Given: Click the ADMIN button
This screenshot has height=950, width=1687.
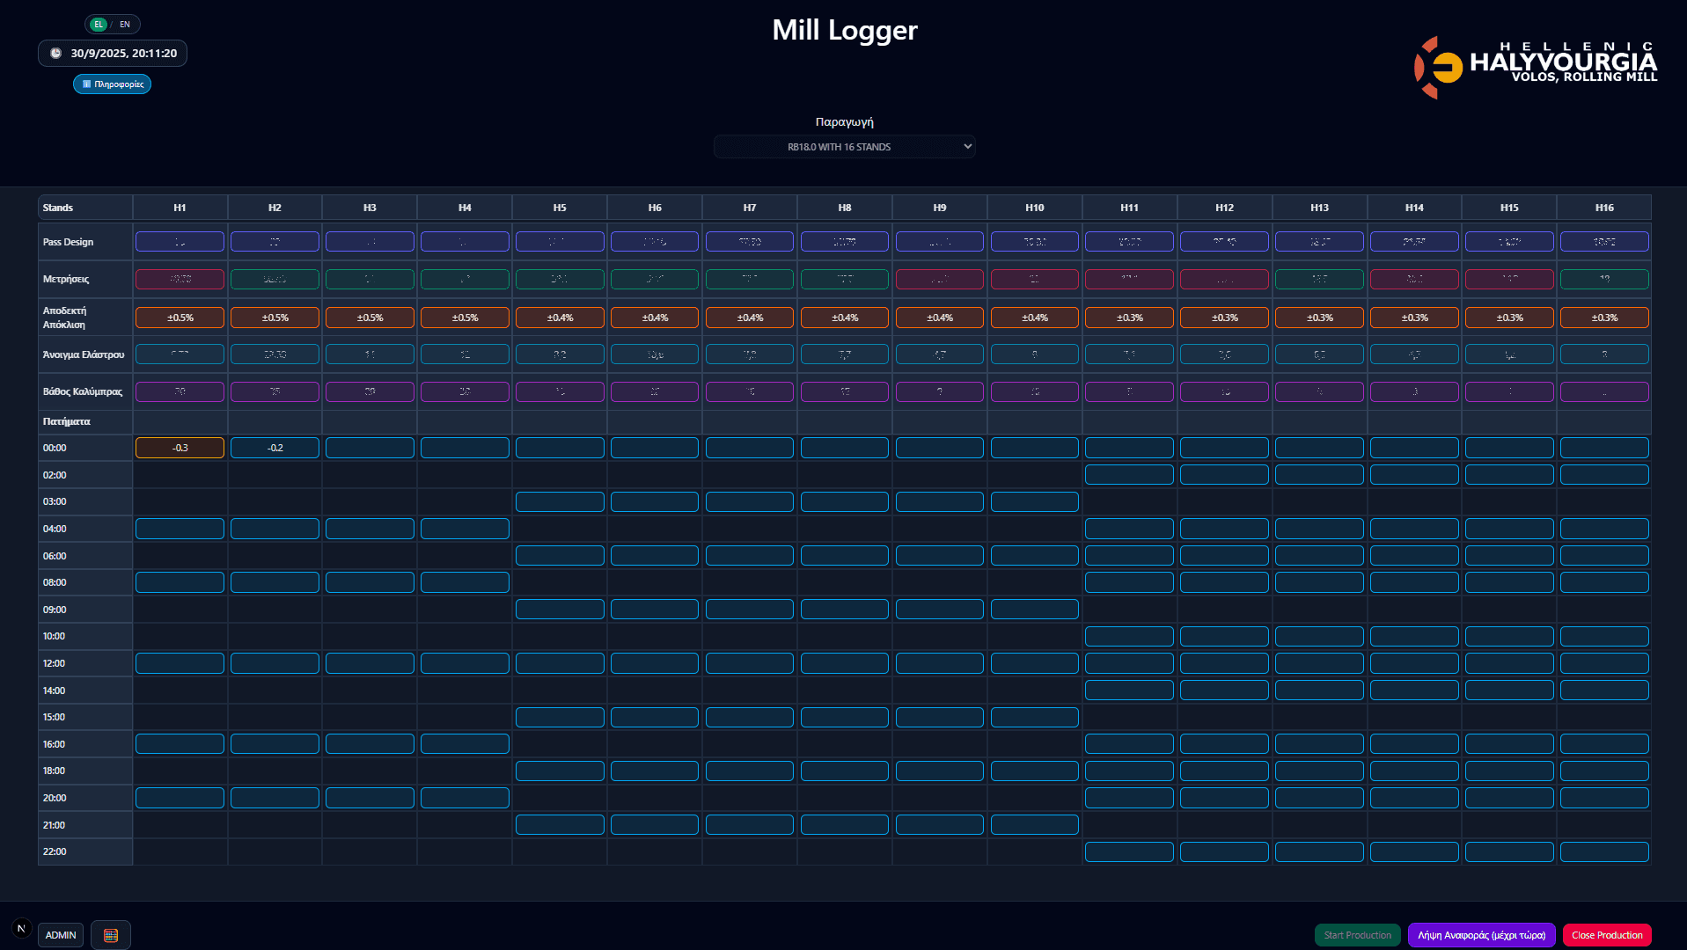Looking at the screenshot, I should 61,935.
